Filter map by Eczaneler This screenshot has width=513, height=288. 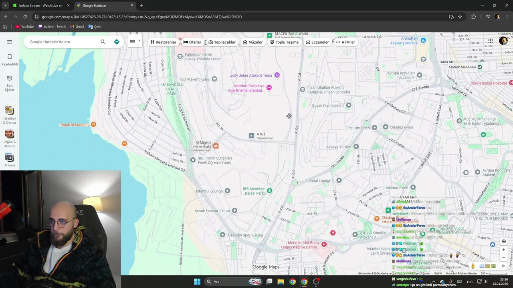[317, 42]
